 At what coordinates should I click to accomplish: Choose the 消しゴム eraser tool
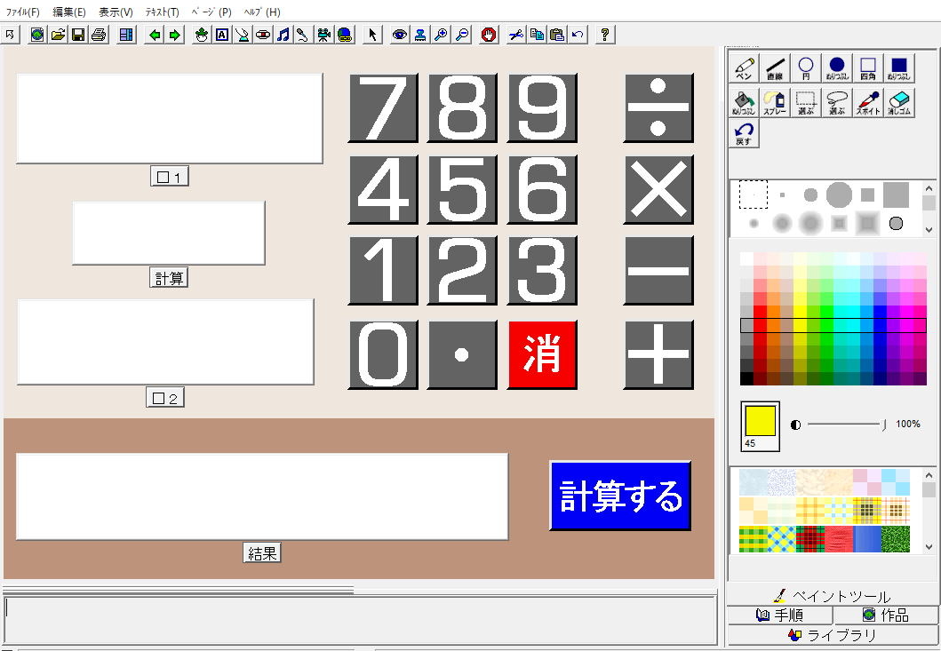[x=898, y=103]
